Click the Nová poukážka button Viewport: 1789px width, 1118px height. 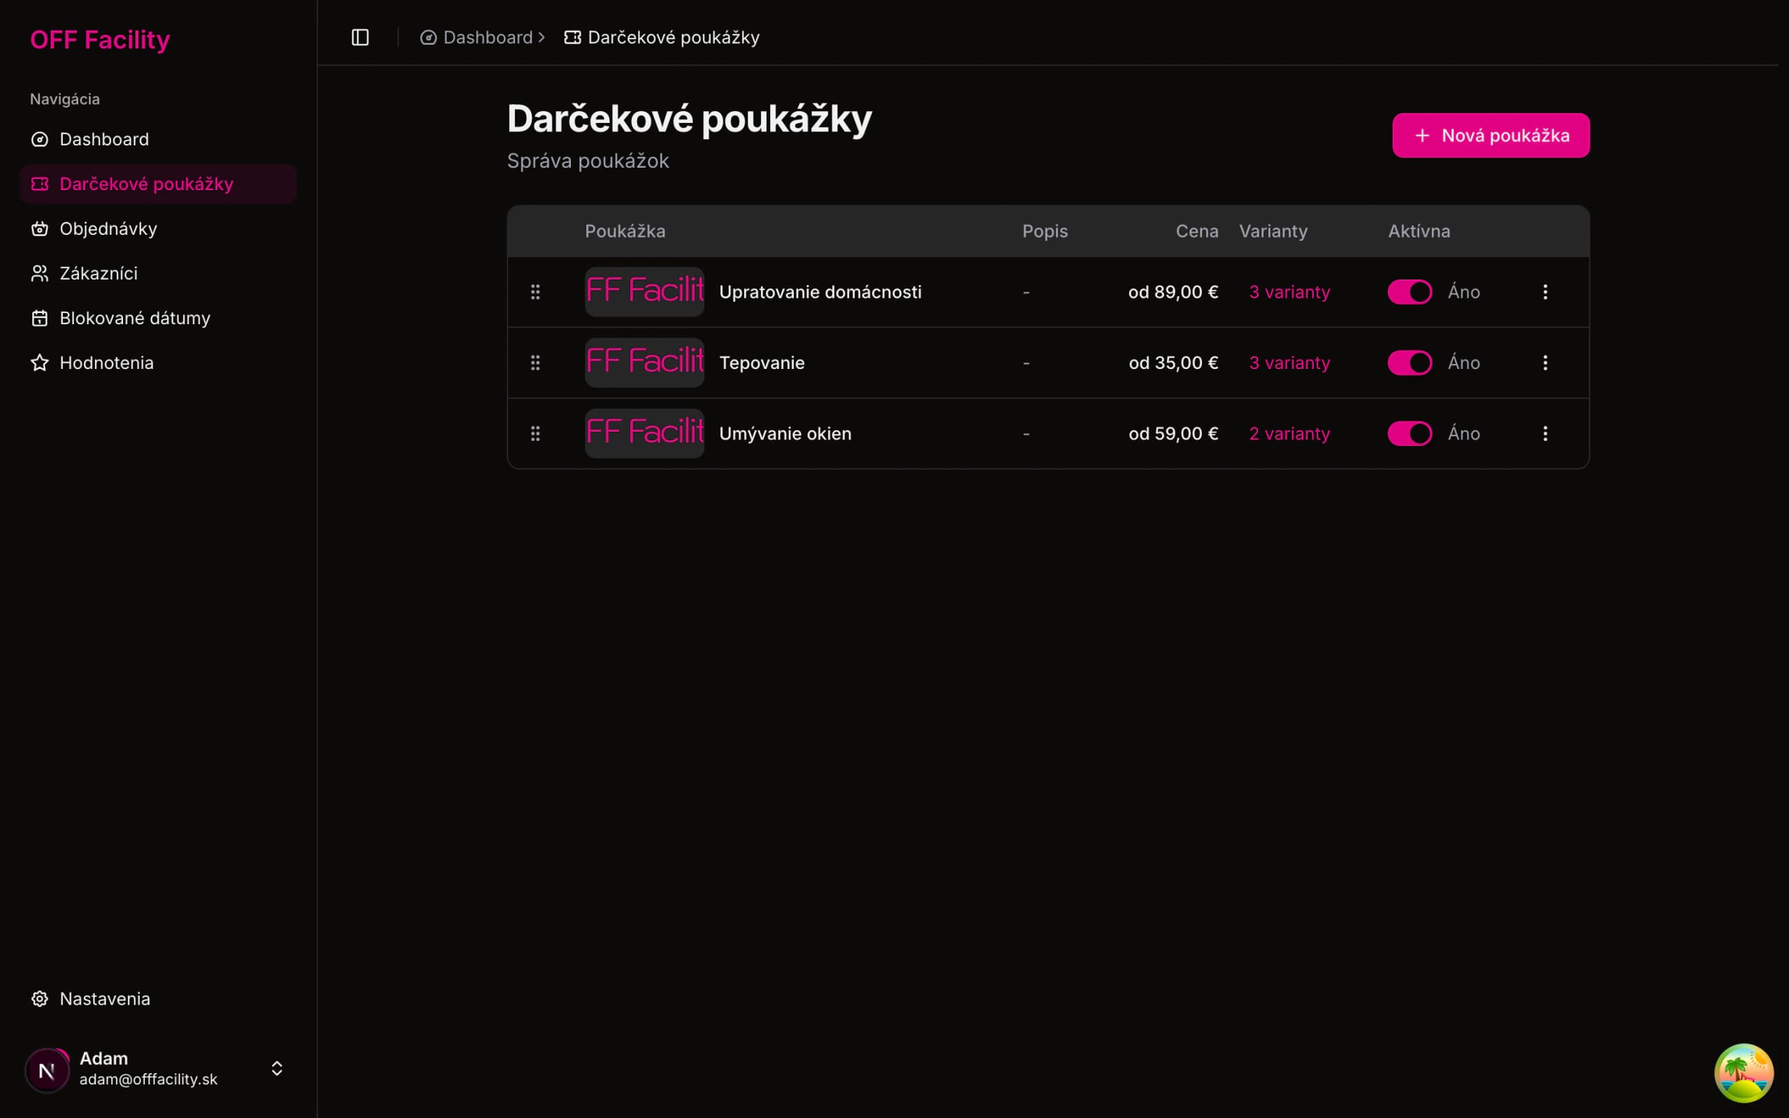1491,136
